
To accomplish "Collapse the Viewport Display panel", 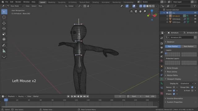I will point(174,79).
